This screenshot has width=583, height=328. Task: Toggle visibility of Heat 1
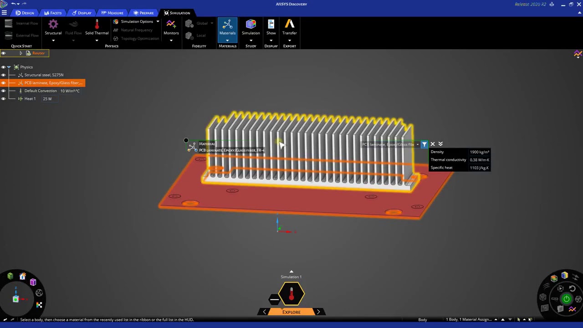(x=3, y=99)
